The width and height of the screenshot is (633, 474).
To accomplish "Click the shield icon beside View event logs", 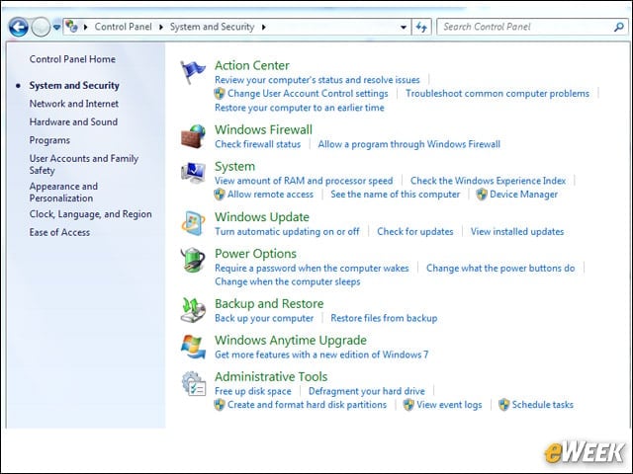I will [408, 405].
